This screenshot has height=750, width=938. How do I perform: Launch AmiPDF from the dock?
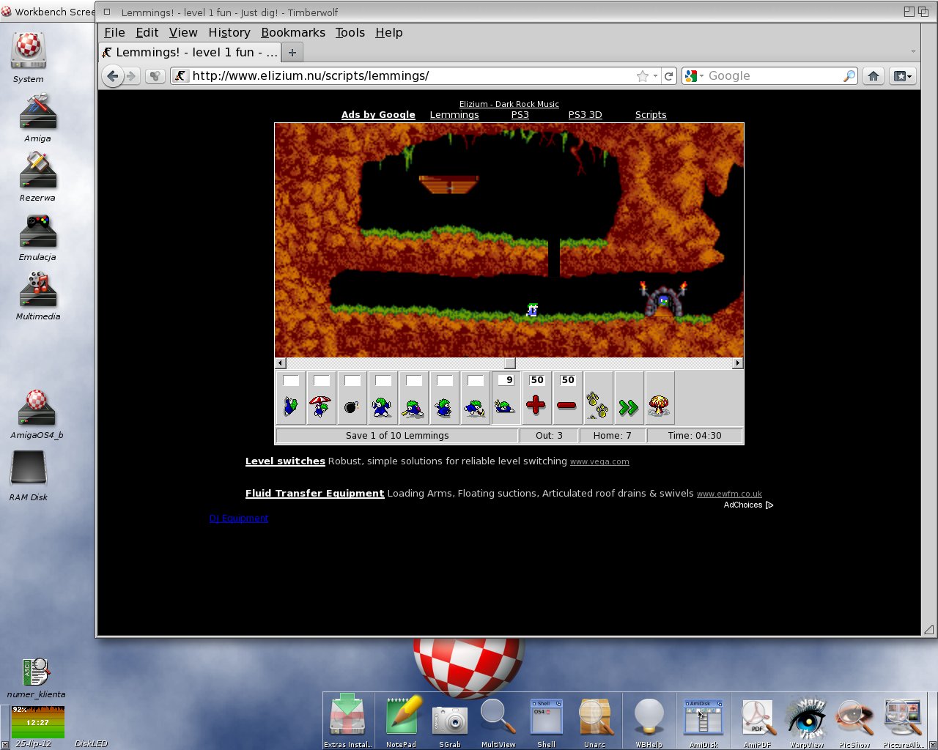757,721
